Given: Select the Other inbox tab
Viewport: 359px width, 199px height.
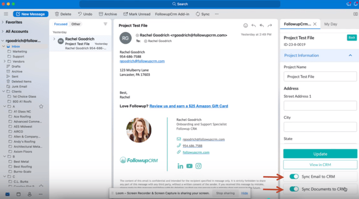Looking at the screenshot, I should [76, 24].
